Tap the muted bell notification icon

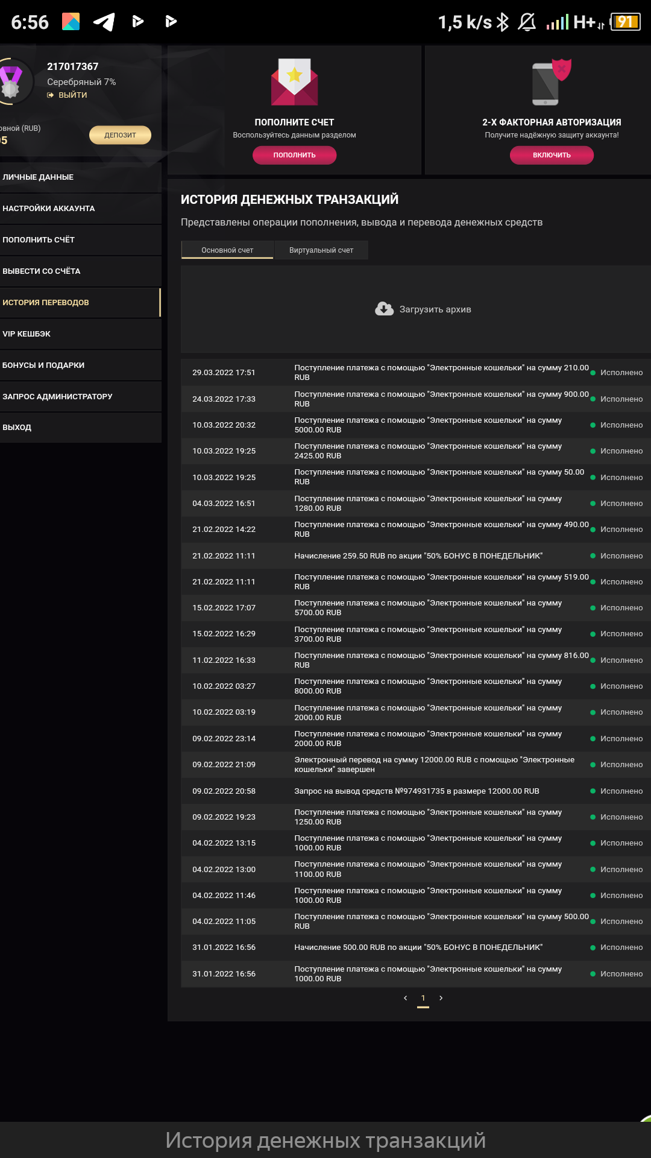527,22
